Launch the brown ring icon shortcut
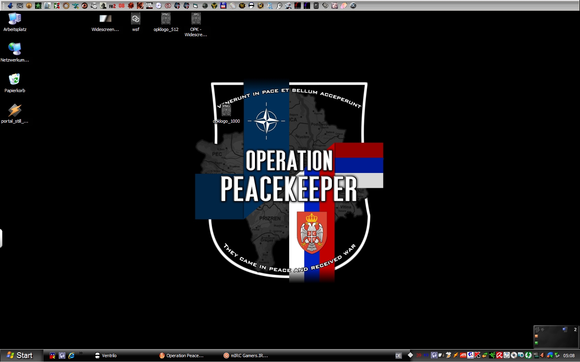This screenshot has width=580, height=362. point(66,6)
